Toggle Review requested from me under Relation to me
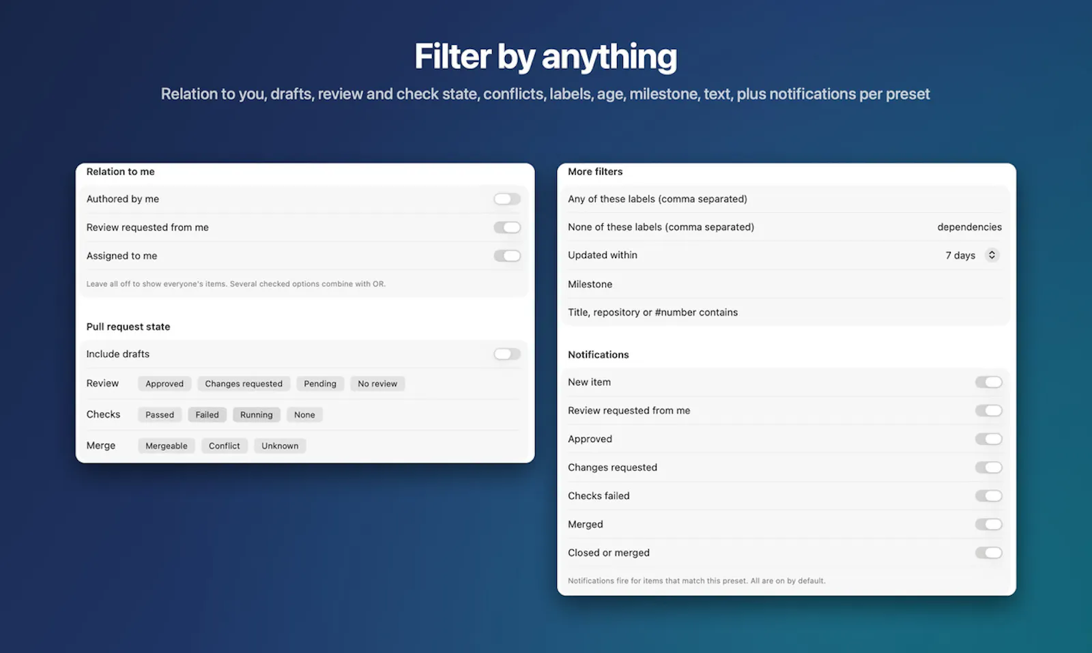 (x=507, y=227)
